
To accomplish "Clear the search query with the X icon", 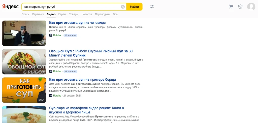I will pyautogui.click(x=123, y=7).
